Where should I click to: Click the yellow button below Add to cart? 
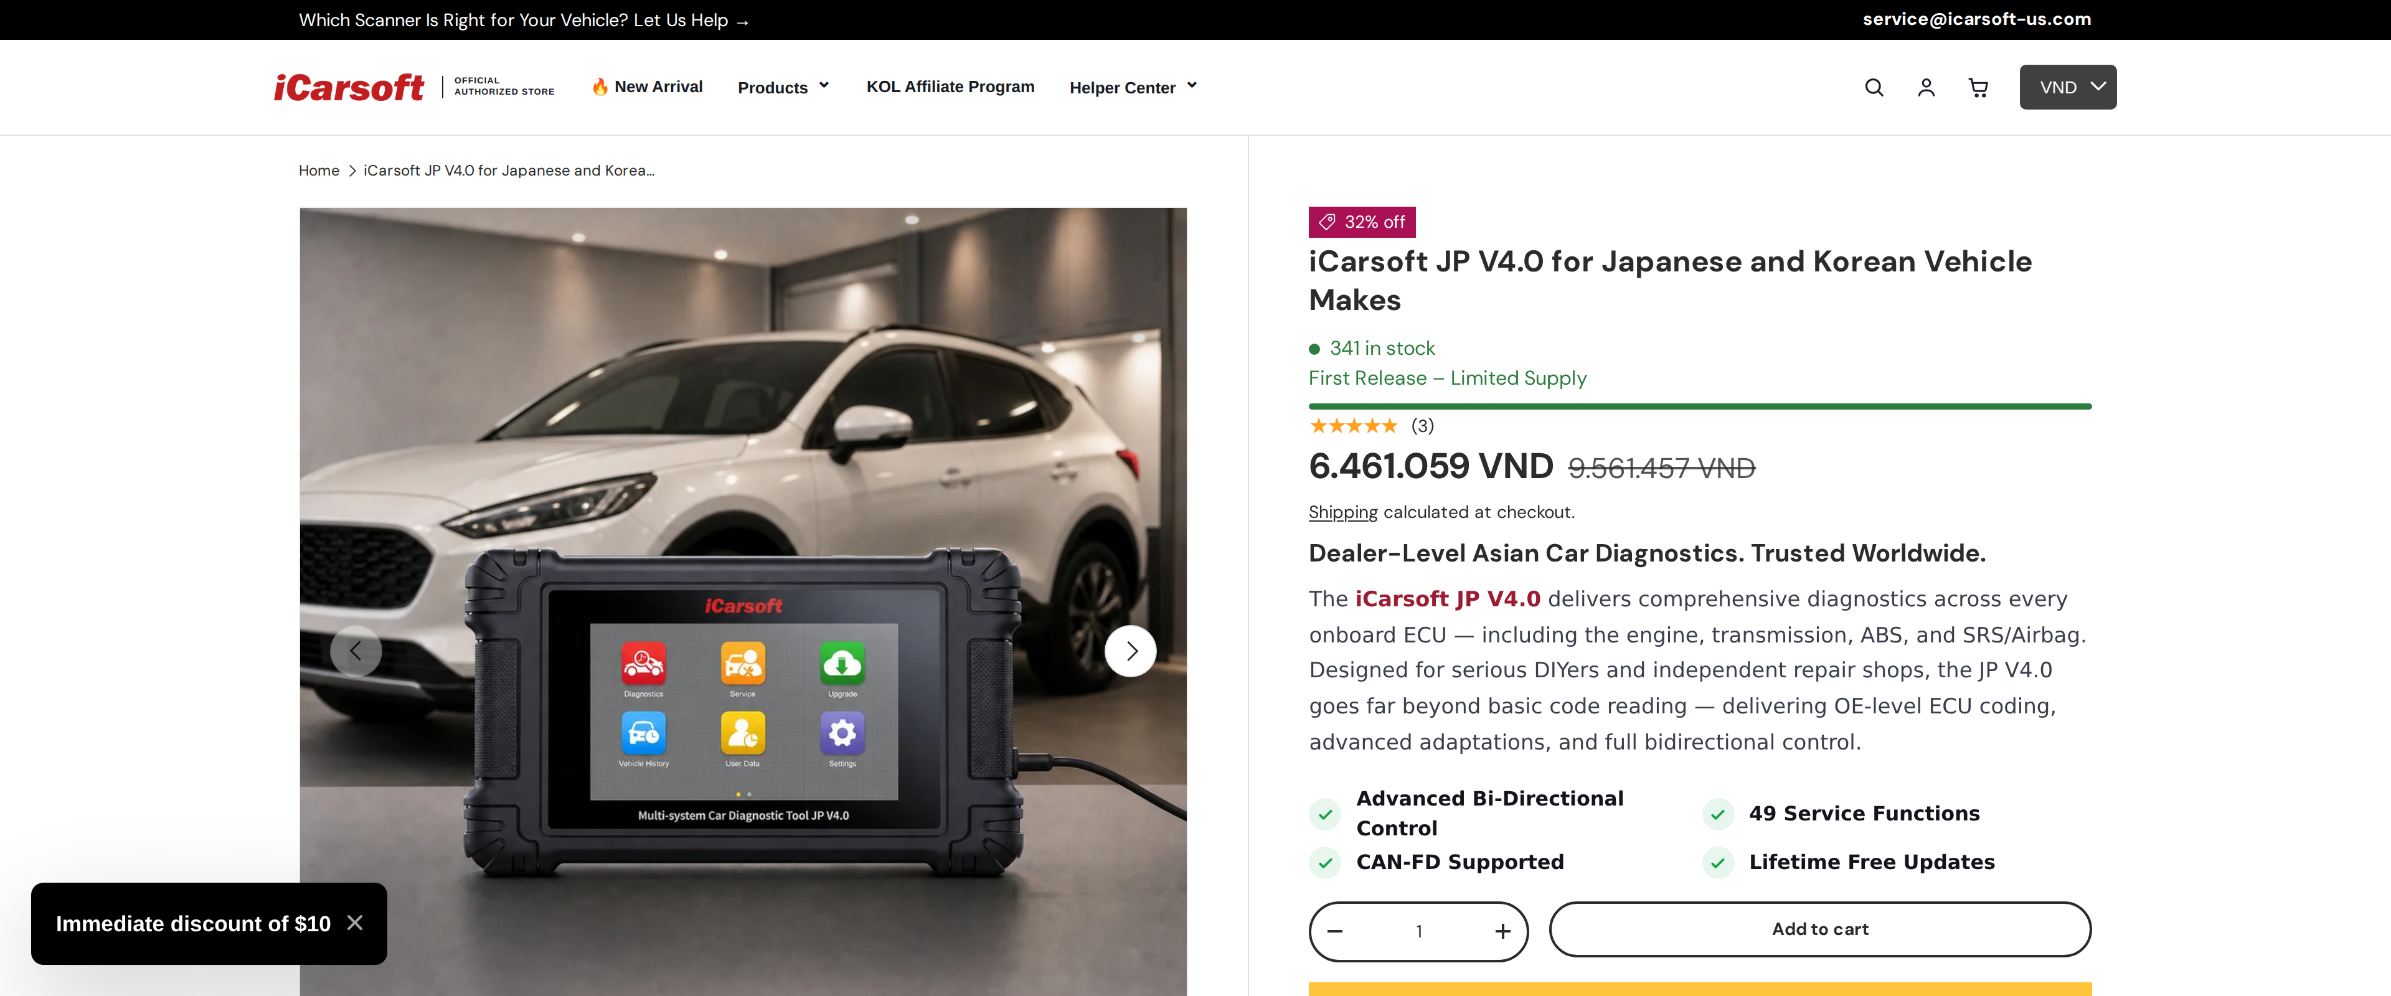[x=1699, y=989]
